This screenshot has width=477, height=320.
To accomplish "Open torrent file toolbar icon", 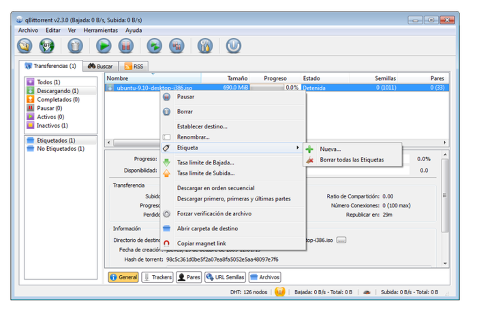I will point(25,46).
